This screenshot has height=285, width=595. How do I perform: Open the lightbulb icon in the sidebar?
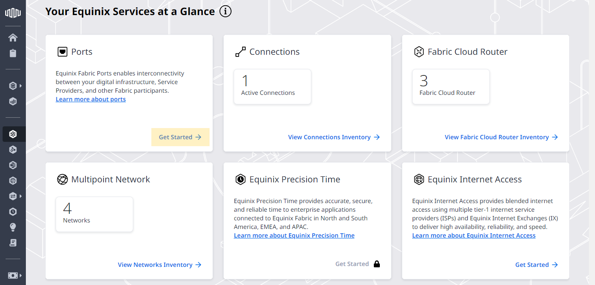pos(13,227)
